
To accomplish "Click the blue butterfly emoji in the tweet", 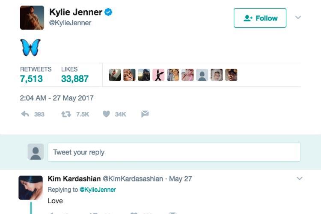I will pyautogui.click(x=30, y=47).
